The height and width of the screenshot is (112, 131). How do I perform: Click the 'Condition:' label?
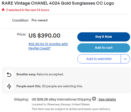click(x=21, y=21)
